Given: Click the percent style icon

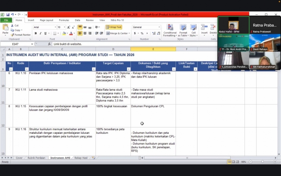Looking at the screenshot, I should [x=142, y=33].
